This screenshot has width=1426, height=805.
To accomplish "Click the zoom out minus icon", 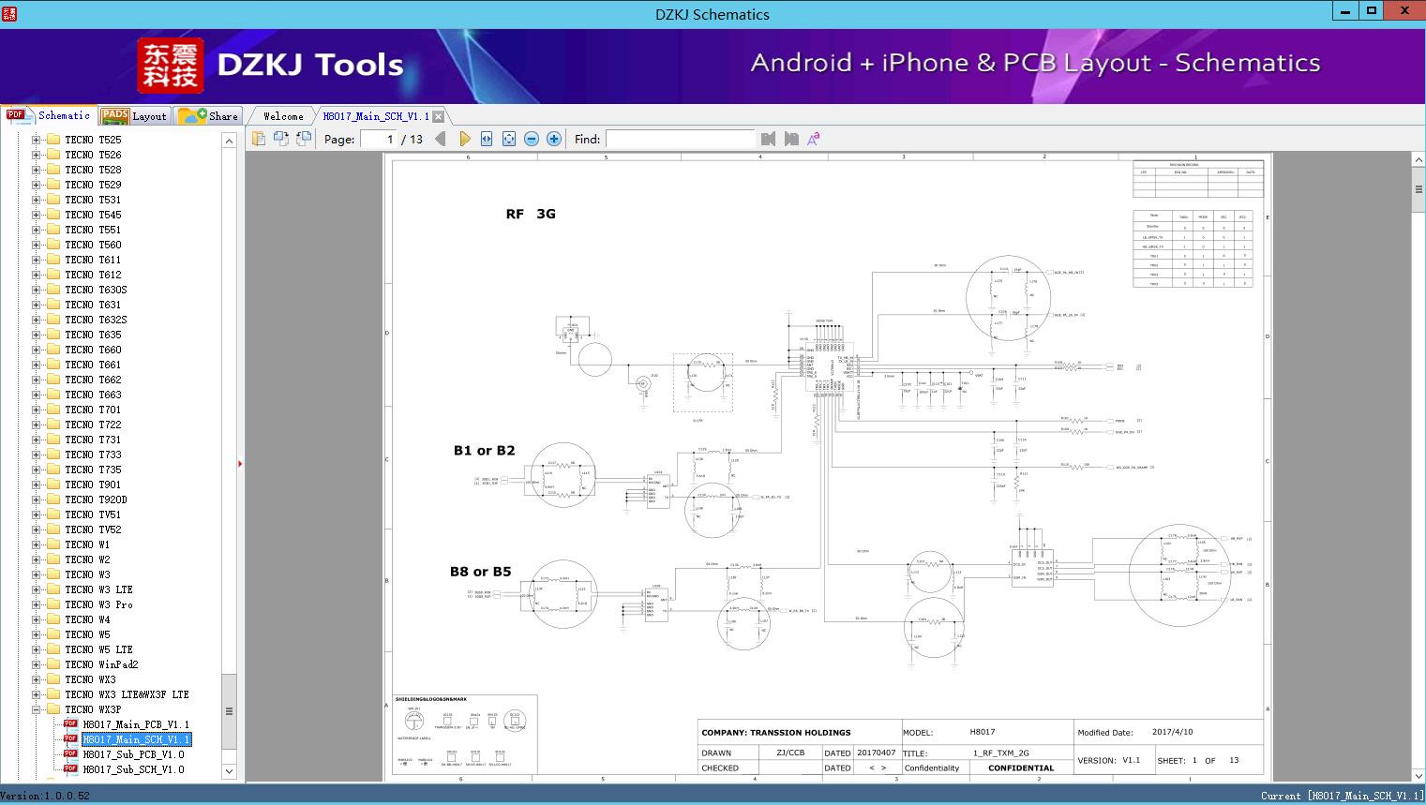I will (x=532, y=139).
